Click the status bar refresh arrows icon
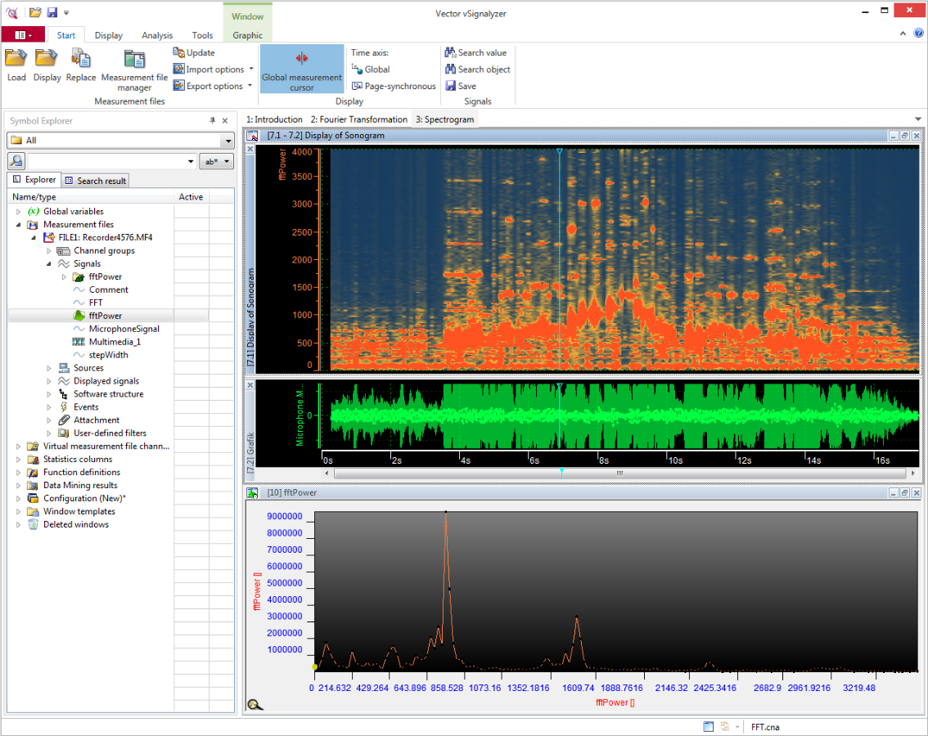Screen dimensions: 928x736 tap(725, 726)
